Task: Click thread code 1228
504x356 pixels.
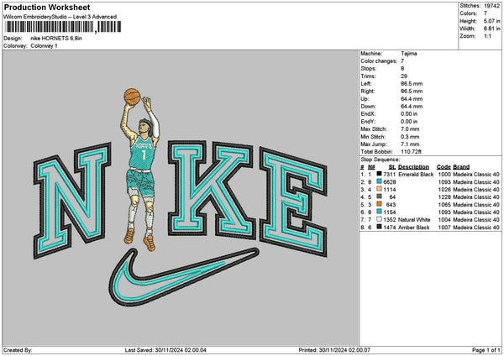Action: pos(444,197)
